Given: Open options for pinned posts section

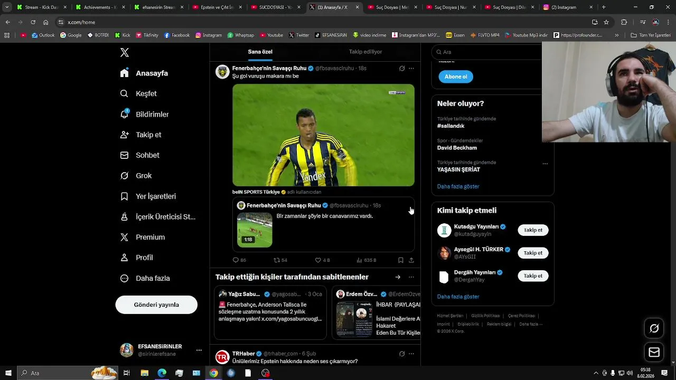Looking at the screenshot, I should click(411, 277).
